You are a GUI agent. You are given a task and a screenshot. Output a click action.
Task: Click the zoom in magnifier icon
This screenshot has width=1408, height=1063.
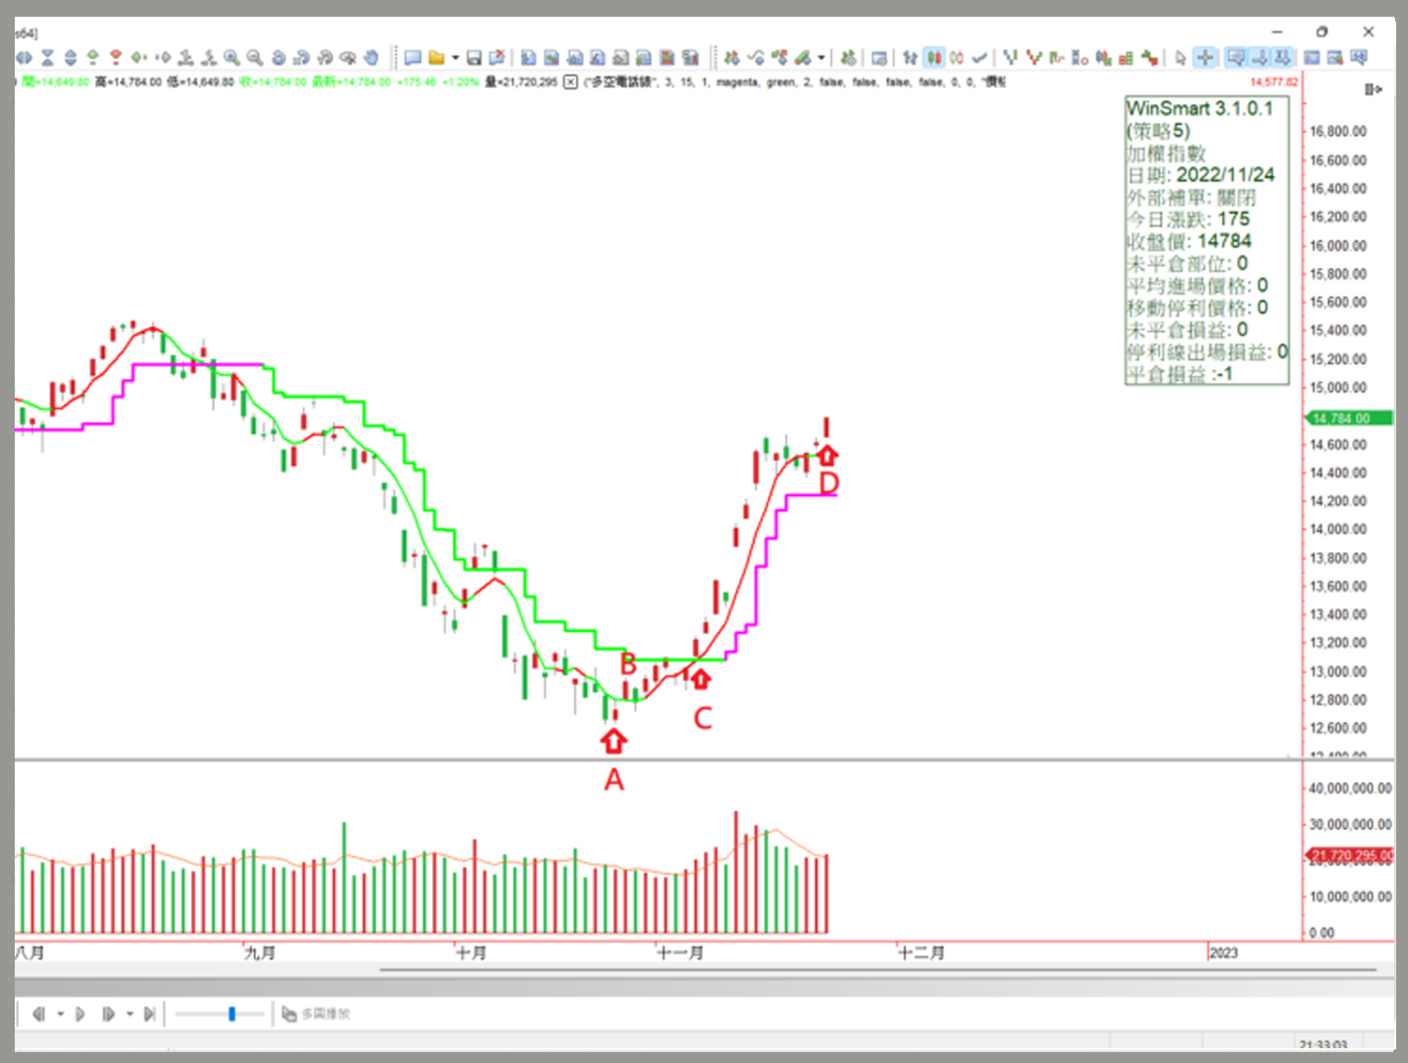(231, 58)
